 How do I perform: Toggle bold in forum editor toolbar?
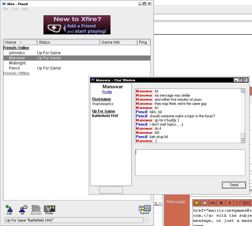[221, 203]
